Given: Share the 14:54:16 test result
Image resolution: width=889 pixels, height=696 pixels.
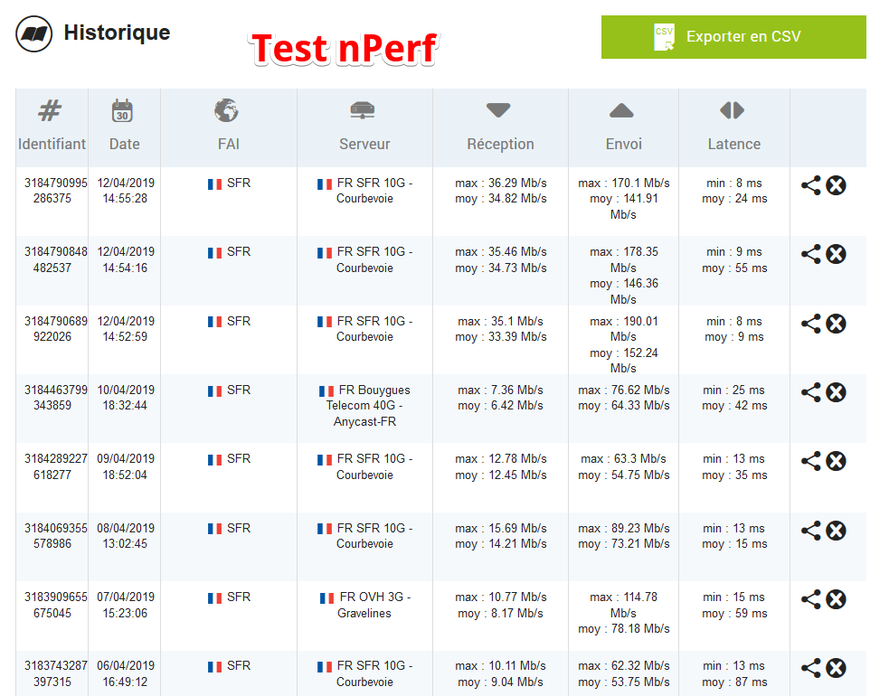Looking at the screenshot, I should [811, 254].
